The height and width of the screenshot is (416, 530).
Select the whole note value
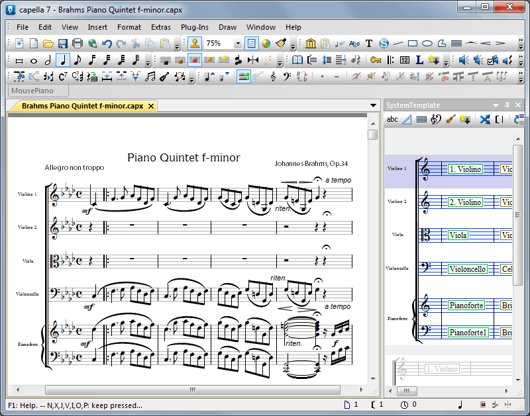pos(34,61)
